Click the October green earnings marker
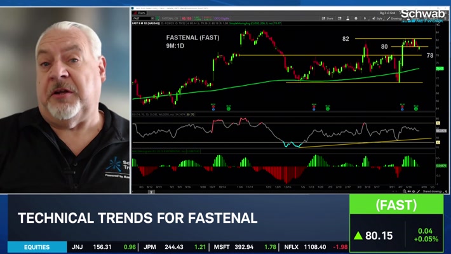This screenshot has width=451, height=254. pos(229,109)
